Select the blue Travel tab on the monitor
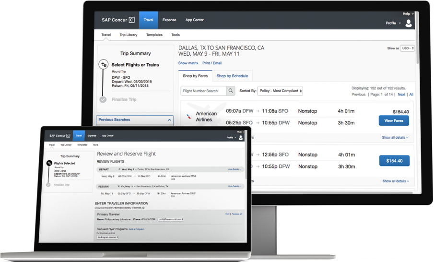This screenshot has height=262, width=434. tap(148, 20)
